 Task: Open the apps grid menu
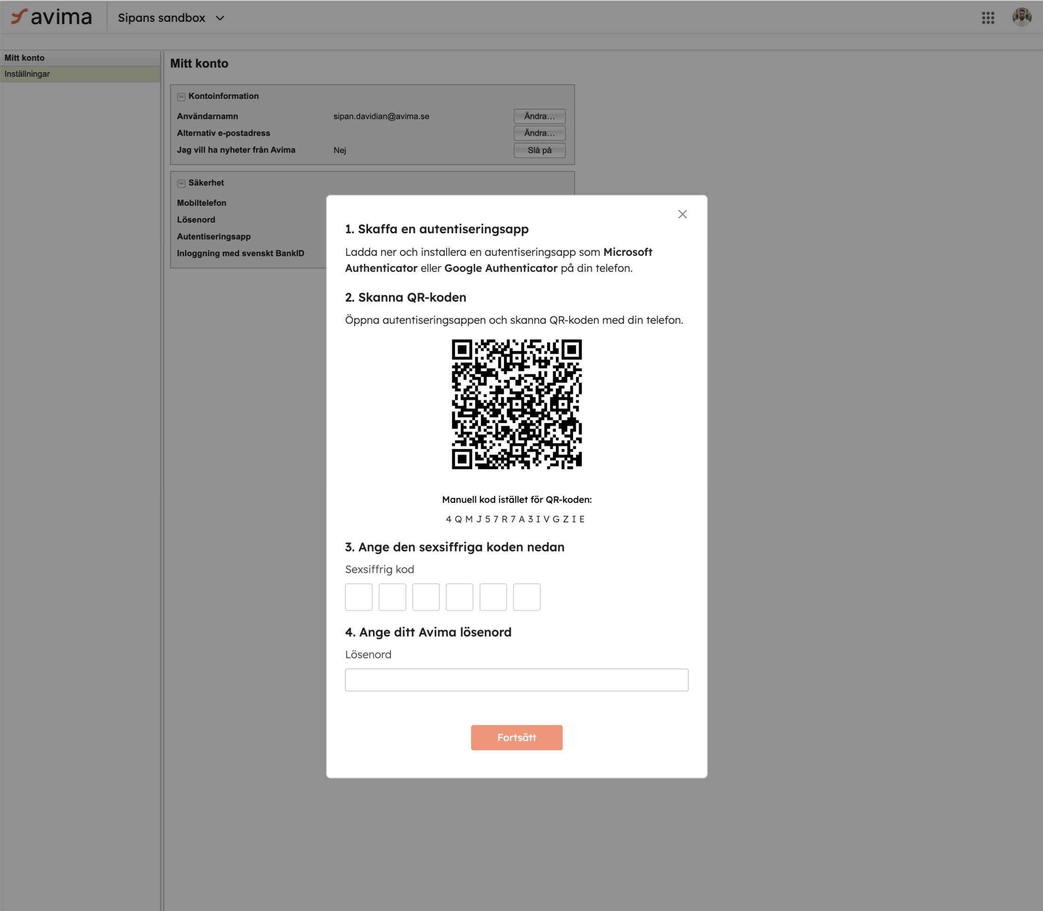pyautogui.click(x=987, y=18)
